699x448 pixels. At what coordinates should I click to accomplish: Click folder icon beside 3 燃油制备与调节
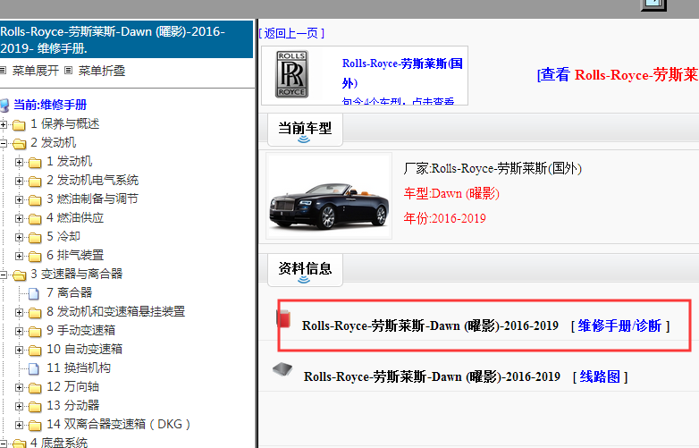pos(35,199)
